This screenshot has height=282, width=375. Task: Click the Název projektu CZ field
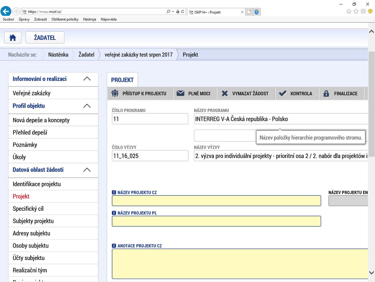(216, 201)
